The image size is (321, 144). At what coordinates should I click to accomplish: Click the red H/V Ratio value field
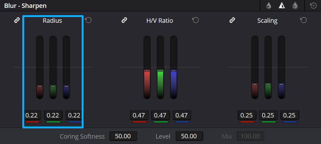pos(139,115)
